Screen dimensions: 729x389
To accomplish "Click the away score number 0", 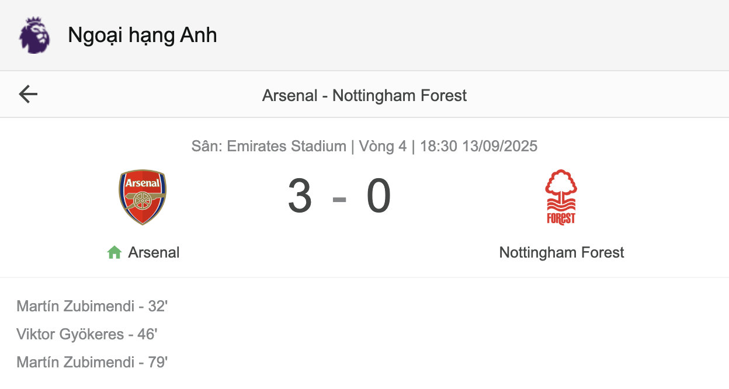I will click(x=379, y=197).
